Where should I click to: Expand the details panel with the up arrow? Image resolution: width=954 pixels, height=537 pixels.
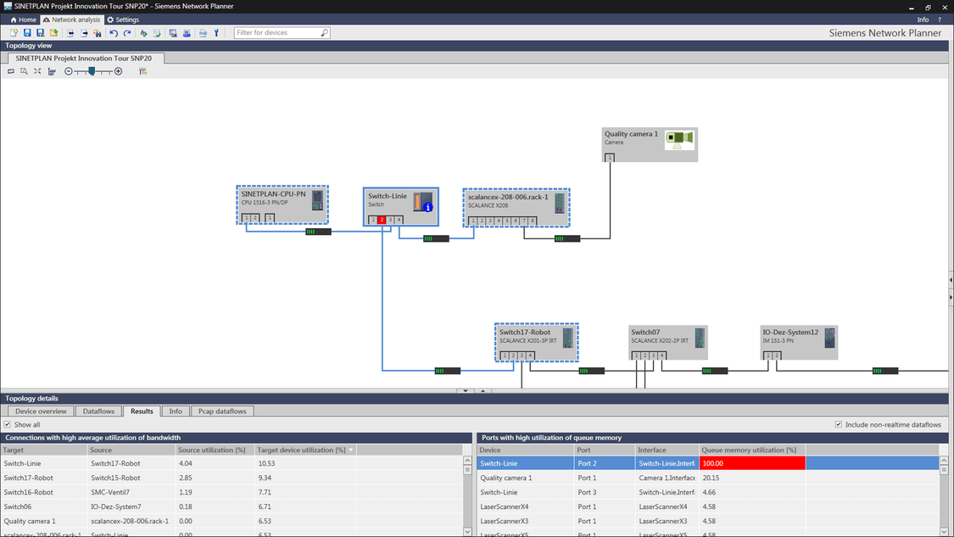click(x=483, y=391)
